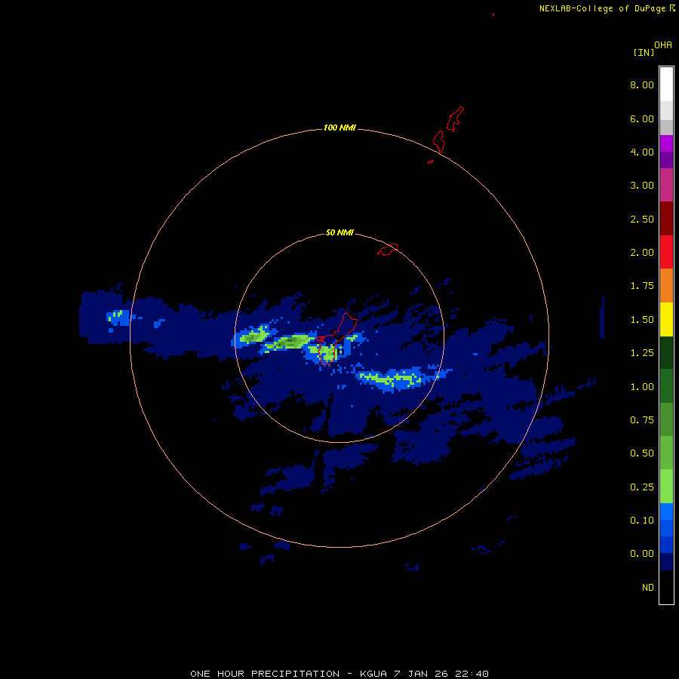Select the bright red legend swatch
679x679 pixels.
[x=666, y=252]
